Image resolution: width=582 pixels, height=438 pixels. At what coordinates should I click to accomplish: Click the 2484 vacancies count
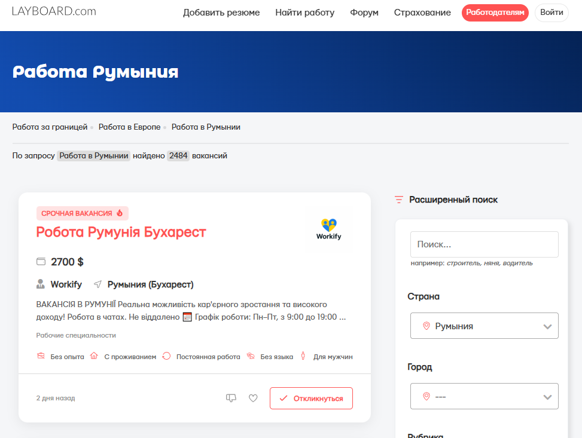178,156
